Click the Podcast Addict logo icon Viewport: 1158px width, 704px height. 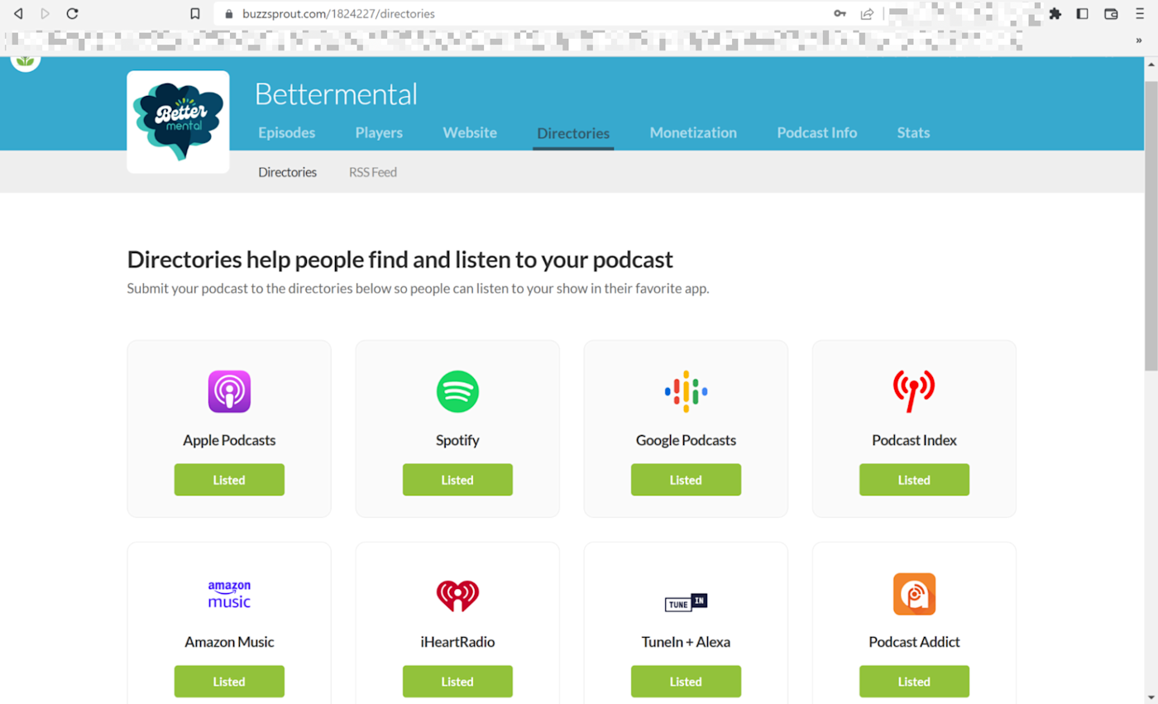tap(914, 594)
